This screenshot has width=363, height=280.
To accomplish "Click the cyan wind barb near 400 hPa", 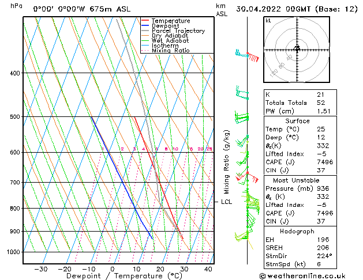I will [241, 93].
